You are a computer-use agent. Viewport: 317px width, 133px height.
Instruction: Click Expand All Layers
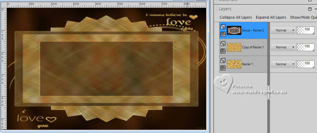(271, 17)
